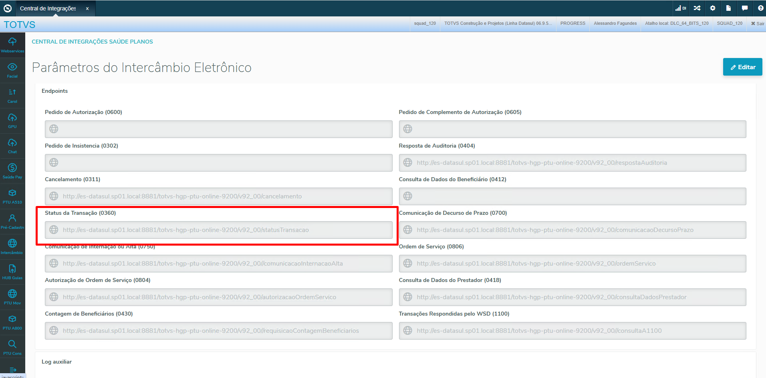Screen dimensions: 766x378
Task: Click the Endpoints section heading
Action: (54, 91)
